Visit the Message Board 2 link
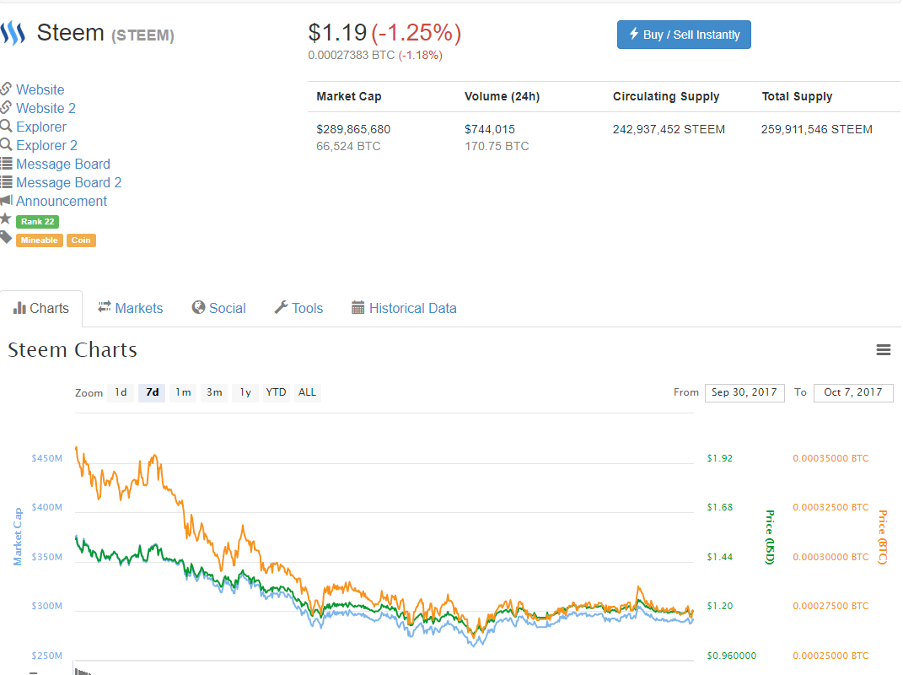The height and width of the screenshot is (675, 903). [x=68, y=183]
